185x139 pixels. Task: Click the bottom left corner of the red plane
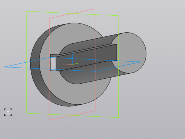[50, 120]
